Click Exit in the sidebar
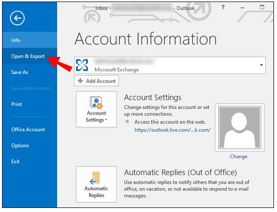Viewport: 277px width, 212px height. (x=15, y=162)
